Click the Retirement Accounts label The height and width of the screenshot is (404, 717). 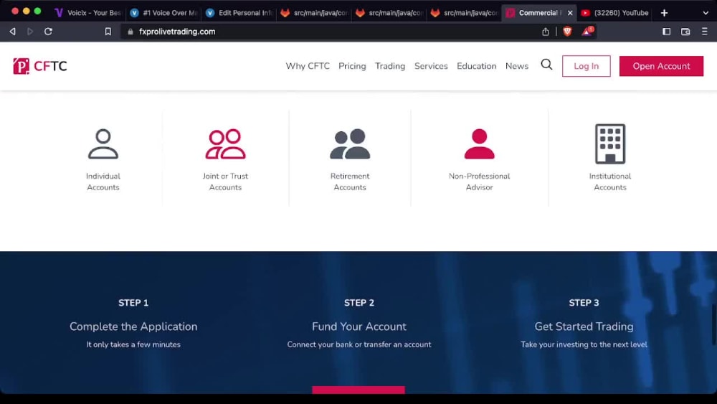click(350, 182)
